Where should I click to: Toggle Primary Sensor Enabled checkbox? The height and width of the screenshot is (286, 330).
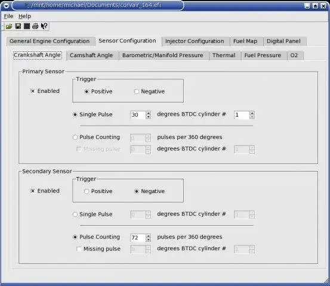(33, 91)
